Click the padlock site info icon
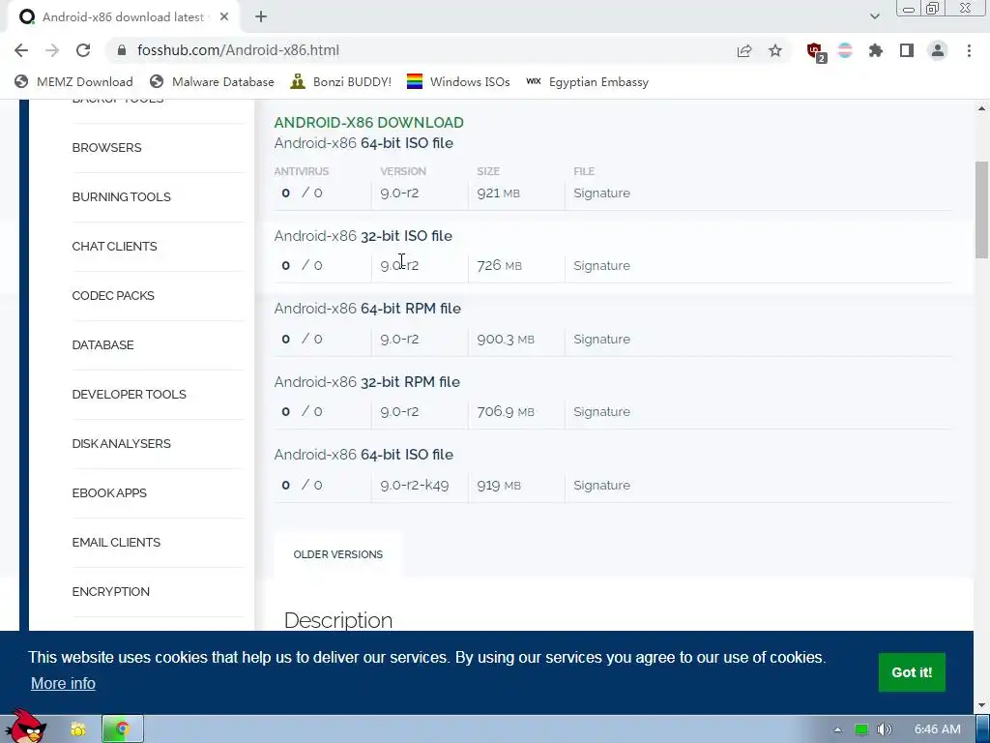Viewport: 990px width, 743px height. (123, 50)
